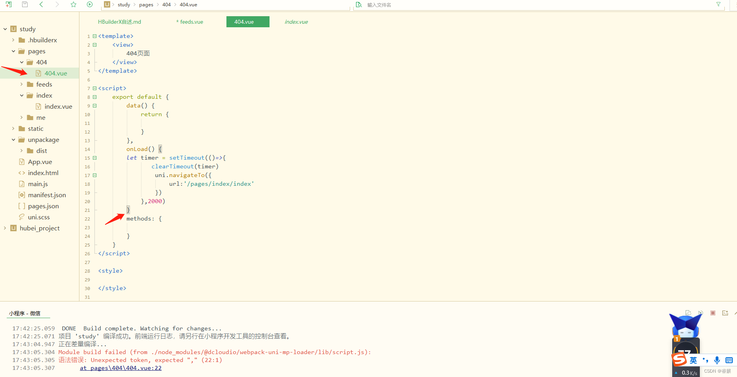737x377 pixels.
Task: Open the IME soft keyboard icon
Action: tap(729, 360)
